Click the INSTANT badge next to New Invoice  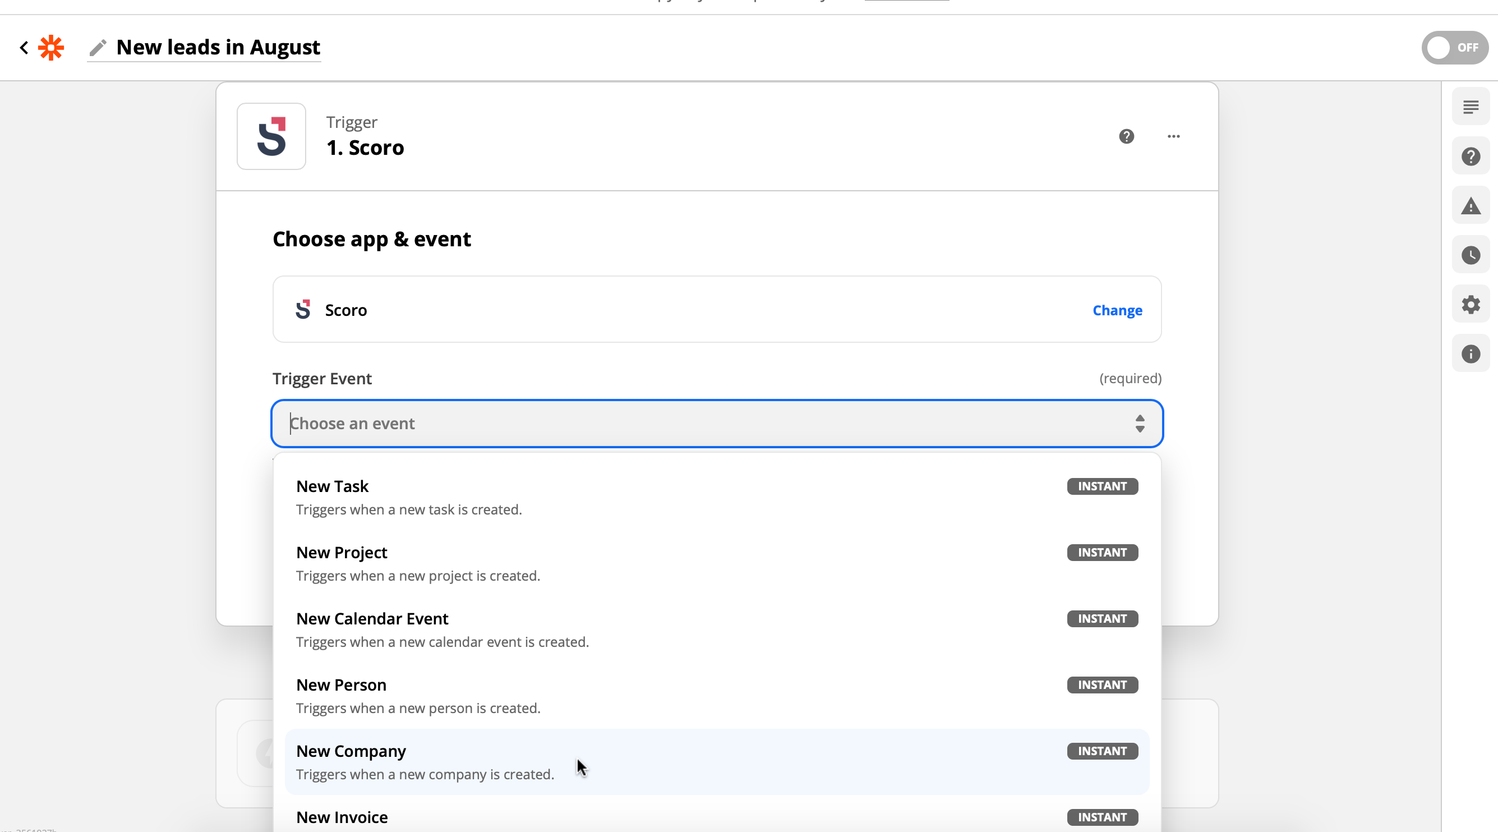pyautogui.click(x=1102, y=817)
